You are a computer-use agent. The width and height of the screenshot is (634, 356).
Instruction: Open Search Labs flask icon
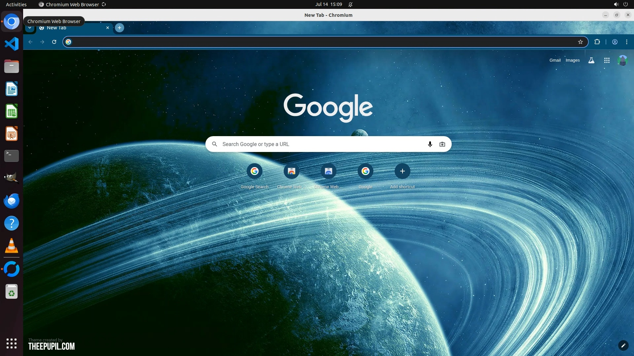591,60
